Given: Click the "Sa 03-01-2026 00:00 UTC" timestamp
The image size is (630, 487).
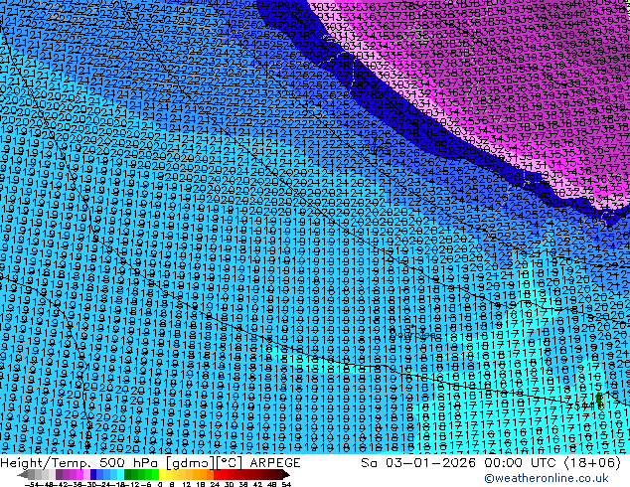Looking at the screenshot, I should tap(460, 463).
